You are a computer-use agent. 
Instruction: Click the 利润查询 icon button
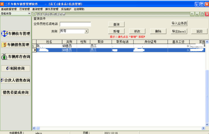[8, 68]
